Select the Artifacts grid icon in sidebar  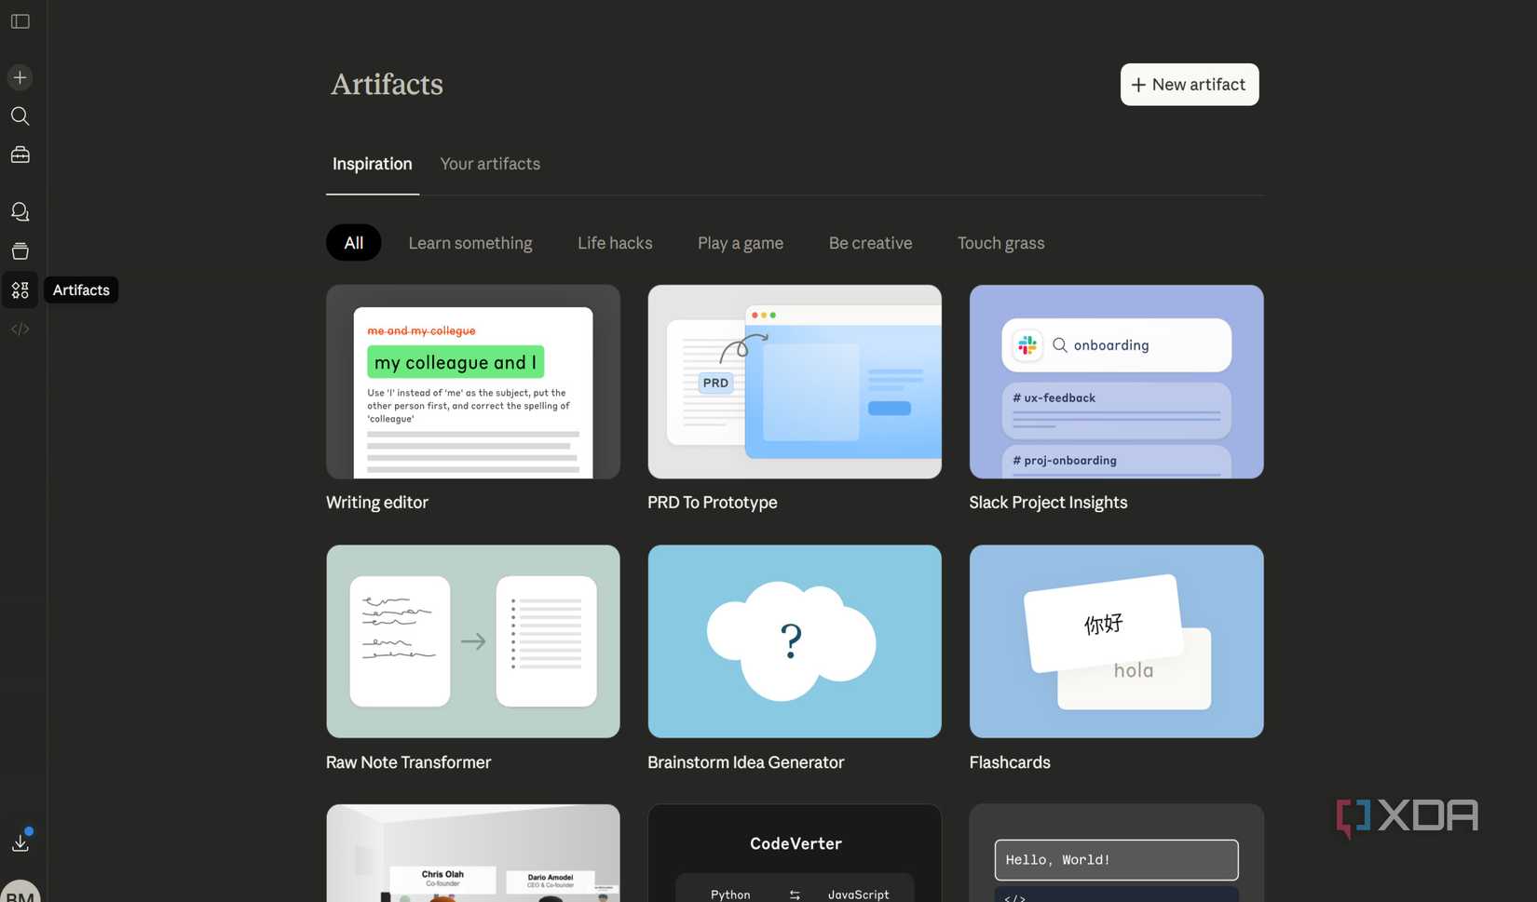pyautogui.click(x=20, y=290)
